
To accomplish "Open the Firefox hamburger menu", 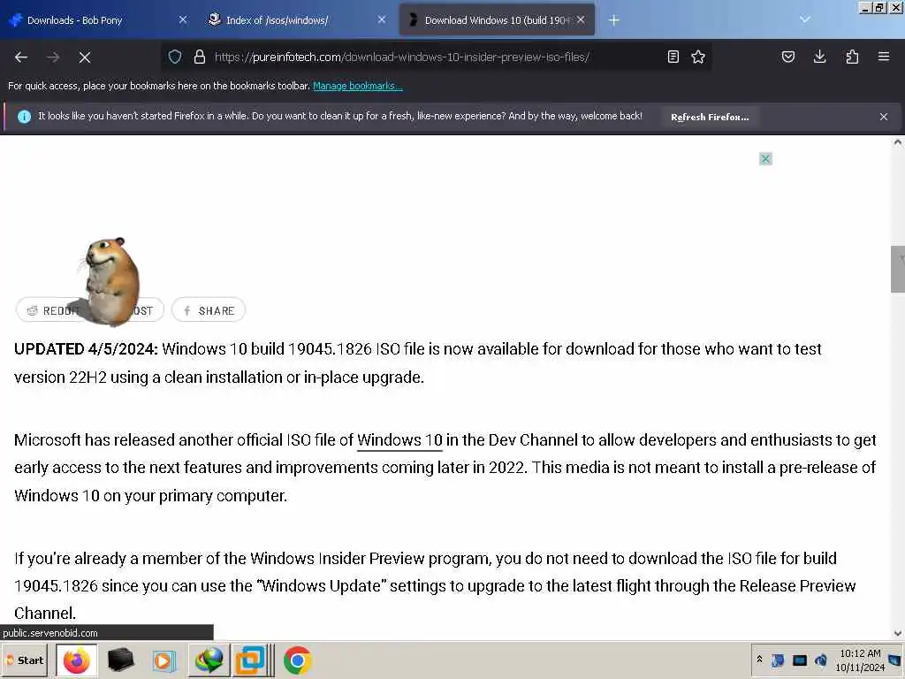I will tap(884, 57).
